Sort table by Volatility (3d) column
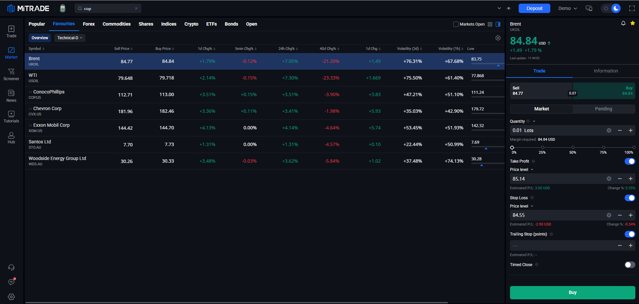This screenshot has width=639, height=304. coord(409,49)
